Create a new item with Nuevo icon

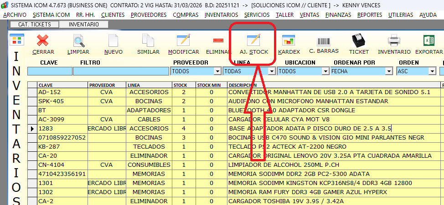[113, 41]
